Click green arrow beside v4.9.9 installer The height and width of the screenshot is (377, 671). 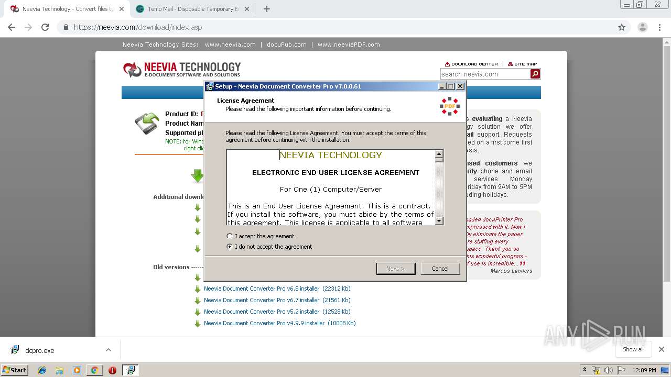pos(198,324)
